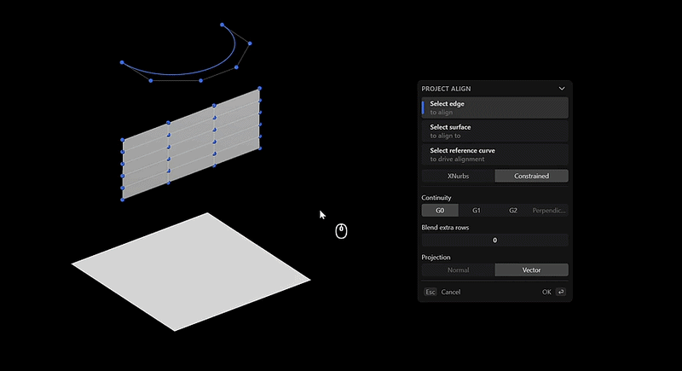Cancel the Project Align command
This screenshot has height=371, width=682.
[x=451, y=293]
